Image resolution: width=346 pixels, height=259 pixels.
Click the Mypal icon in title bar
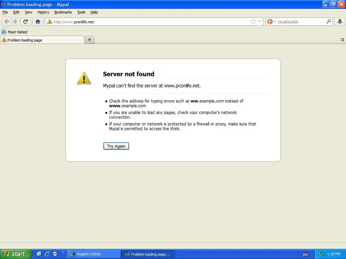[x=3, y=4]
